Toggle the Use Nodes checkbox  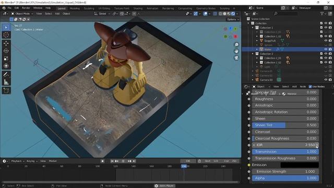(310, 87)
